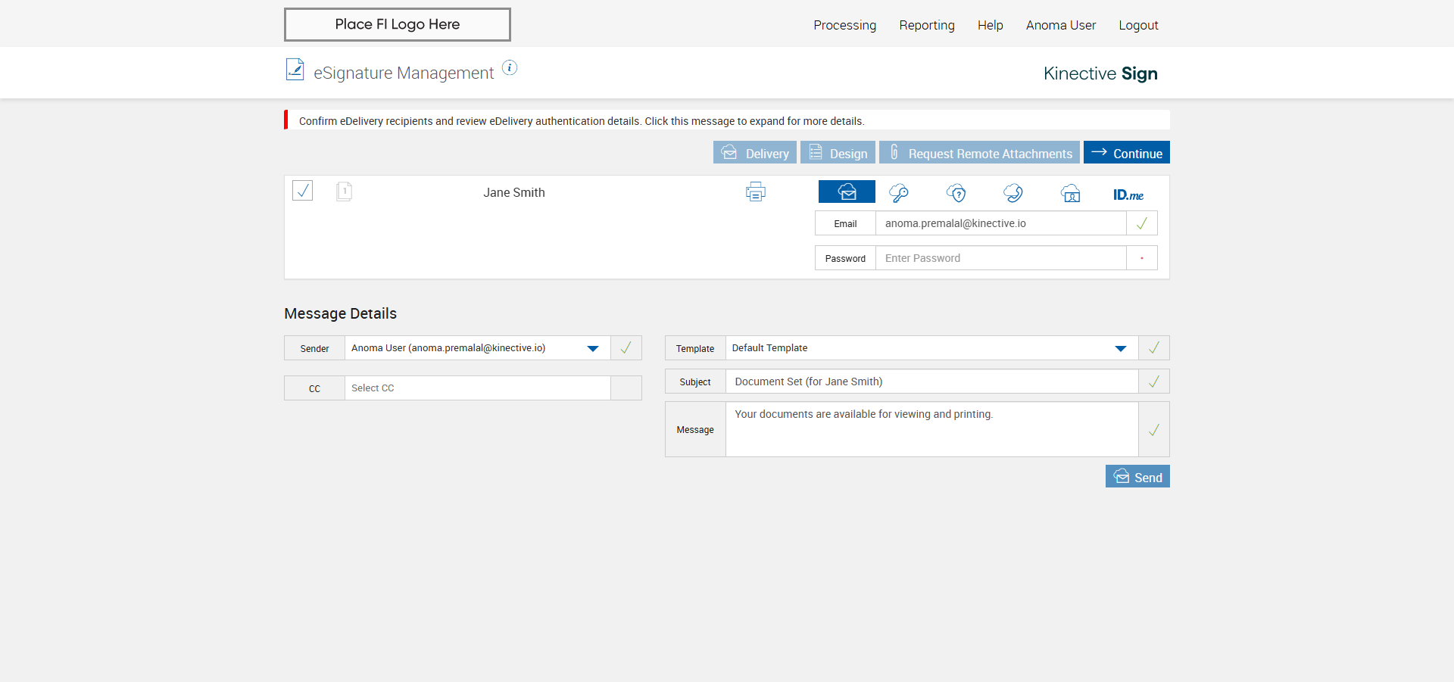1454x682 pixels.
Task: Click the document page icon near Jane Smith
Action: [x=344, y=192]
